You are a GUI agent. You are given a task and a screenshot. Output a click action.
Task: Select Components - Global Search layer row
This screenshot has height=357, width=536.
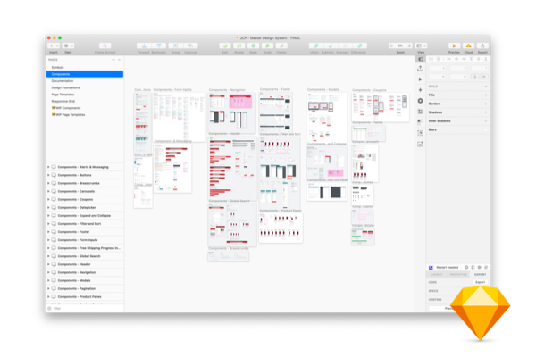[x=85, y=256]
